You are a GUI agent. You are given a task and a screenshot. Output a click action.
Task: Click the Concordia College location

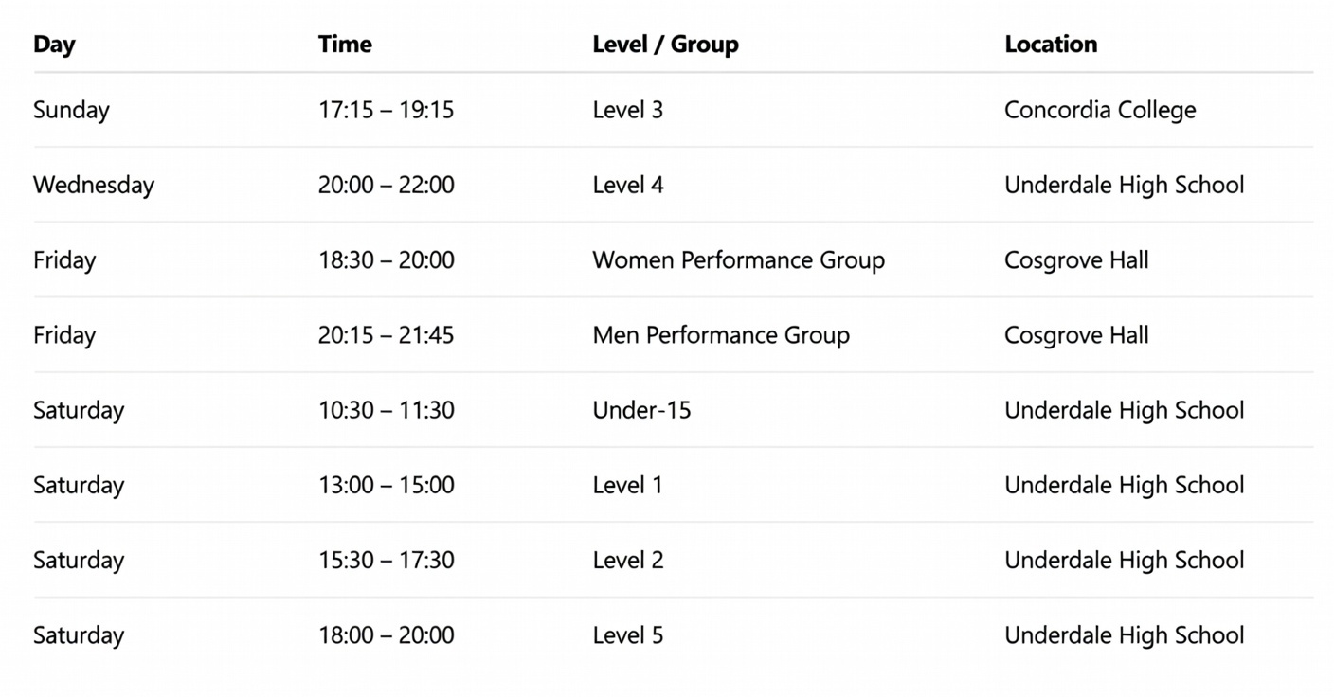(1099, 110)
